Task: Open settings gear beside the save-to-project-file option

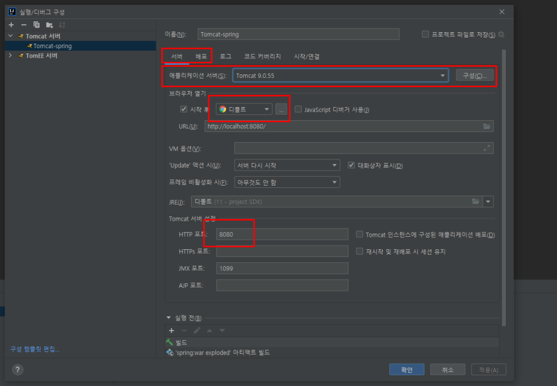Action: pyautogui.click(x=501, y=34)
